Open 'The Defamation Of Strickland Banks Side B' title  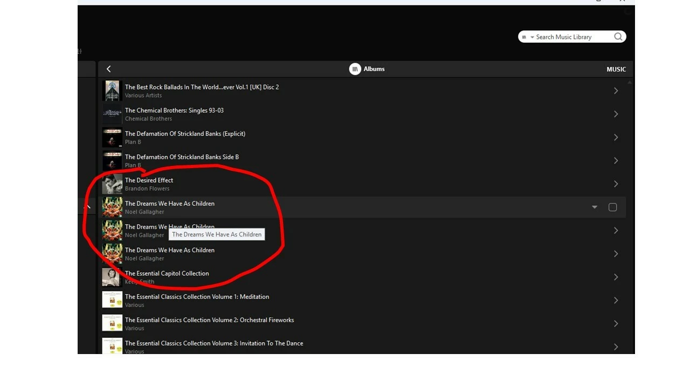point(182,157)
